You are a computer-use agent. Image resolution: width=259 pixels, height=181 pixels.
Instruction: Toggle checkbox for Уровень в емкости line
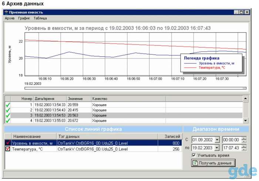[8, 143]
